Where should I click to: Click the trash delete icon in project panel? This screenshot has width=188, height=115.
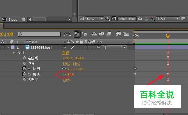pyautogui.click(x=23, y=19)
